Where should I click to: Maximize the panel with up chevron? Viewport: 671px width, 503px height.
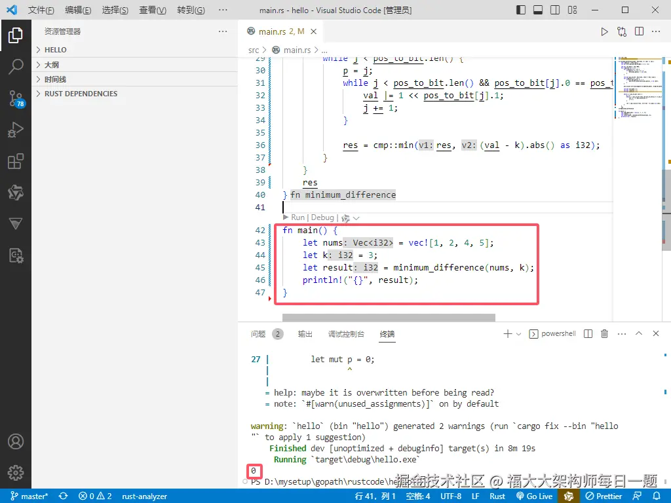pyautogui.click(x=639, y=333)
